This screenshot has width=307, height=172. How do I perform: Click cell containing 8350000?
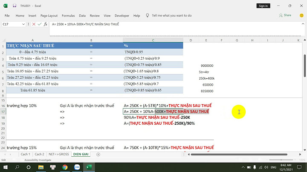click(x=206, y=91)
